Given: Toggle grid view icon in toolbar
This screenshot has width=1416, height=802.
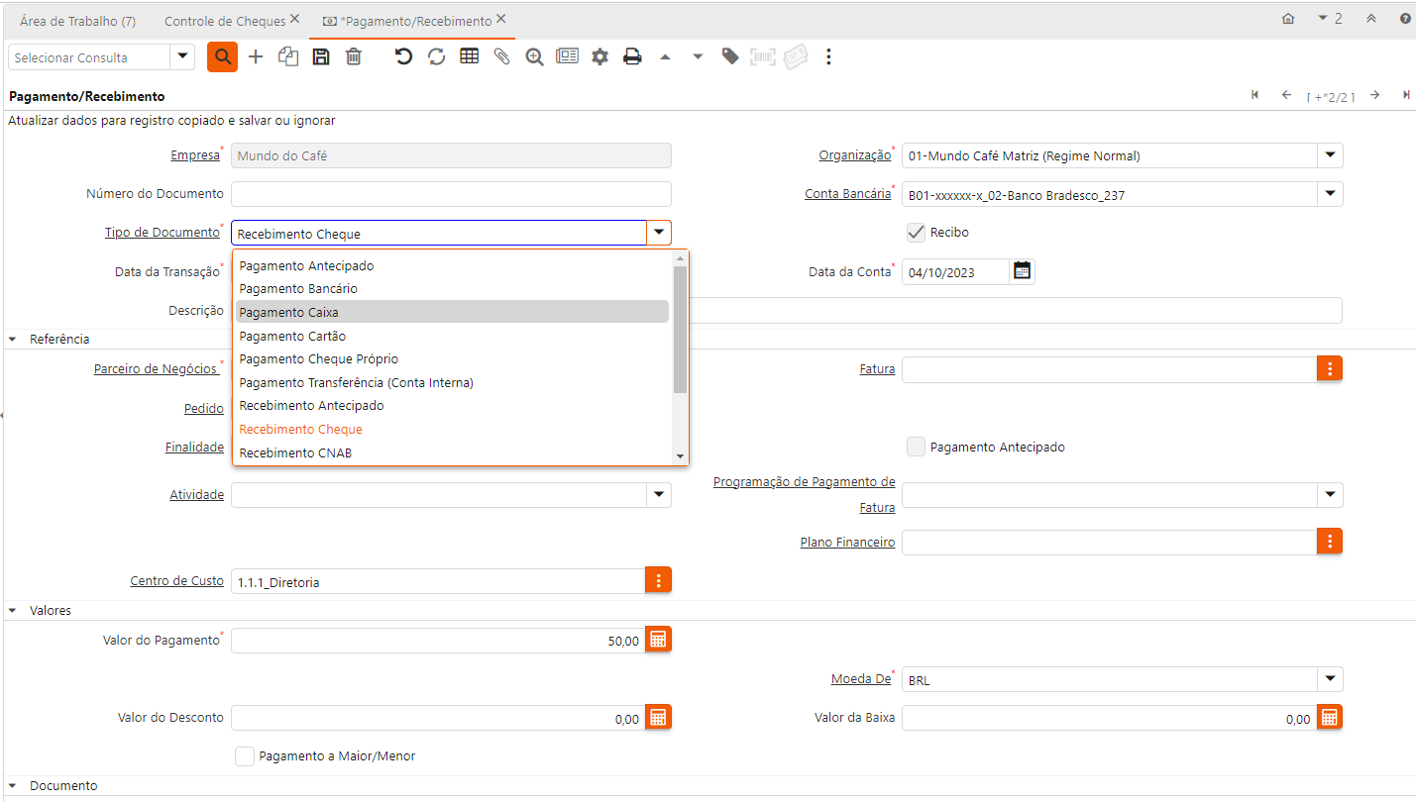Looking at the screenshot, I should 470,57.
